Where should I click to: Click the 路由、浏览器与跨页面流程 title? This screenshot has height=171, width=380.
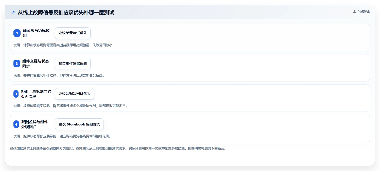[36, 94]
